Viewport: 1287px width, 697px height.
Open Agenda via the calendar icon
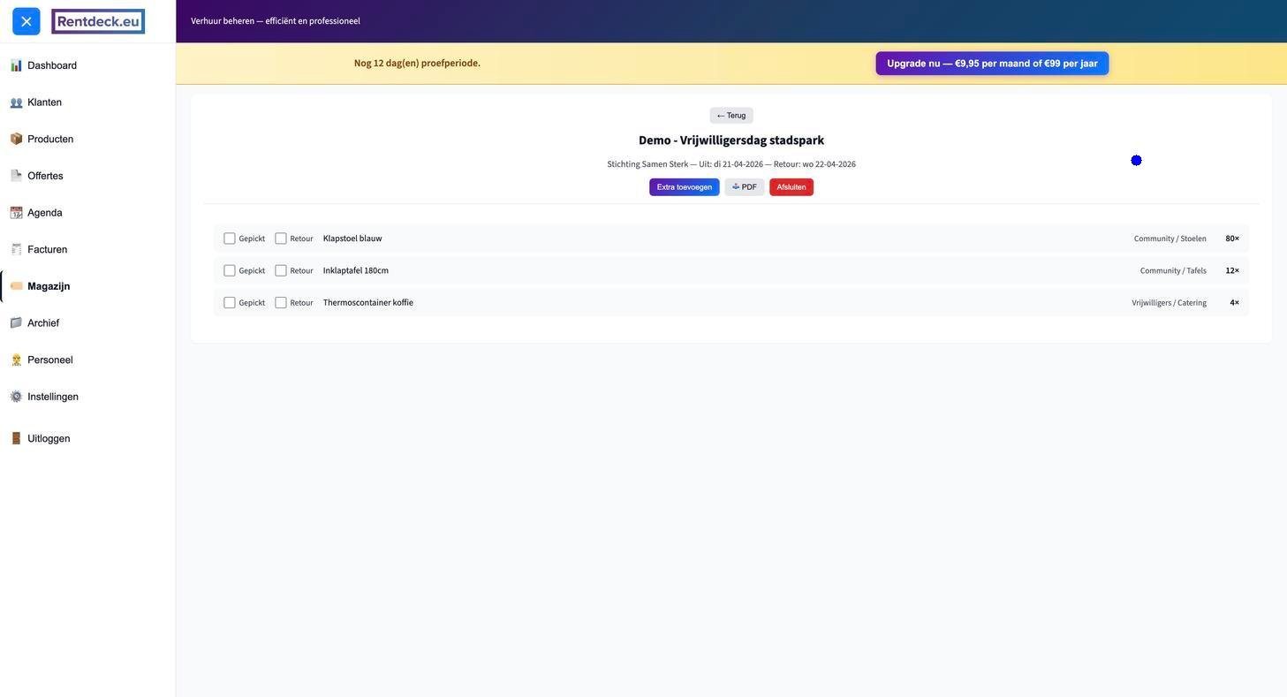pos(16,213)
